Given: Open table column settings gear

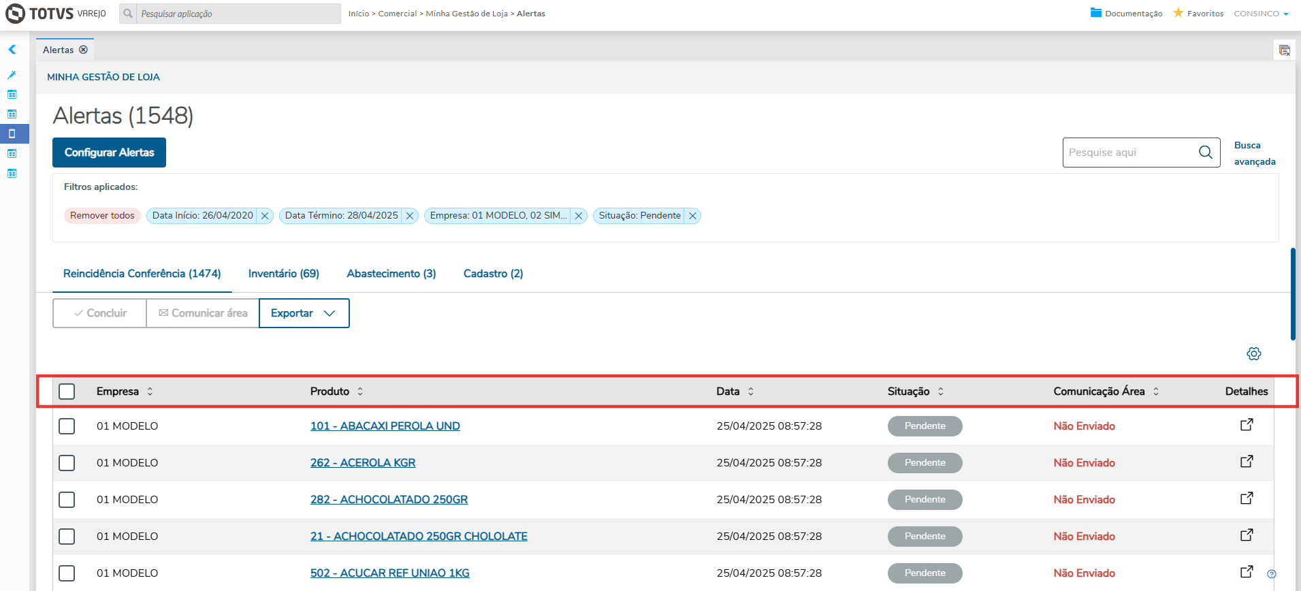Looking at the screenshot, I should [1254, 353].
